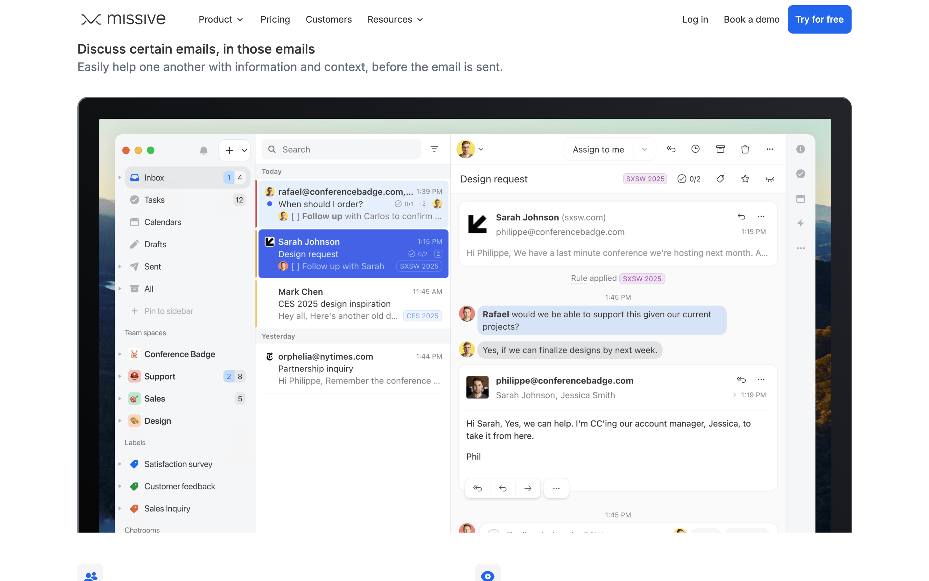
Task: Open the Assign to me dropdown arrow
Action: (644, 149)
